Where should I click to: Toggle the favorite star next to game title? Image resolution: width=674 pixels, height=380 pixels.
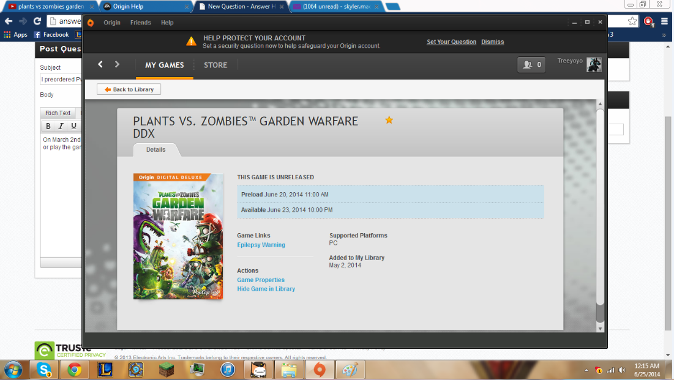[x=389, y=120]
